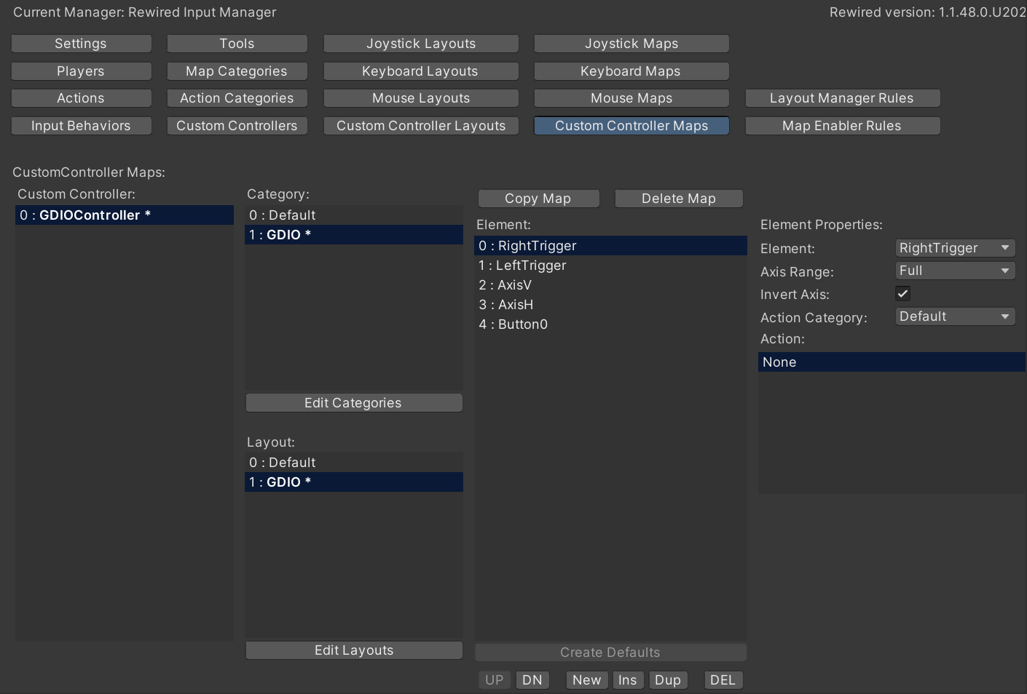
Task: Select Default in Category list
Action: pyautogui.click(x=354, y=215)
